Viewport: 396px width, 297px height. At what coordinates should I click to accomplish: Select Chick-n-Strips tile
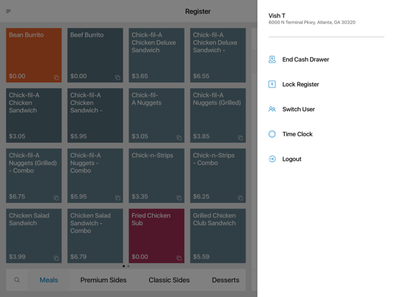click(x=156, y=176)
